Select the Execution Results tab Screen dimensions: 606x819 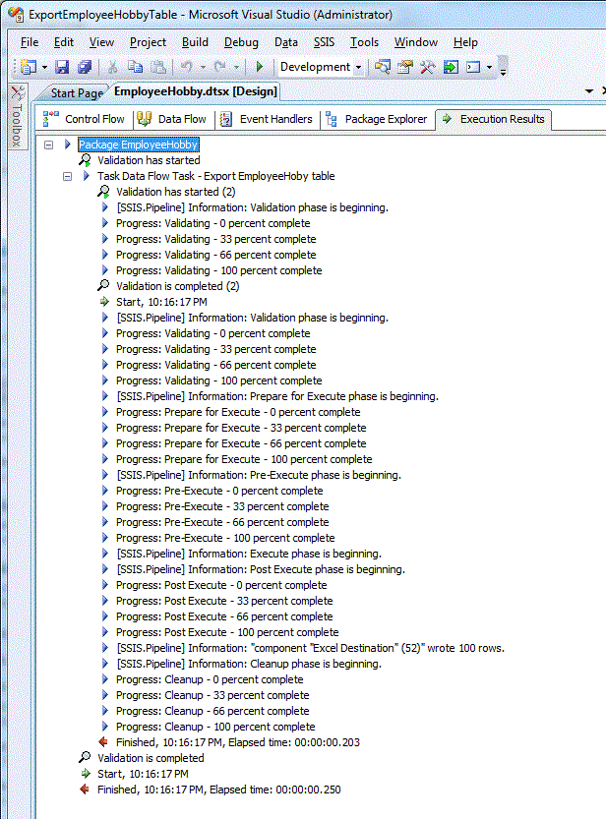493,119
